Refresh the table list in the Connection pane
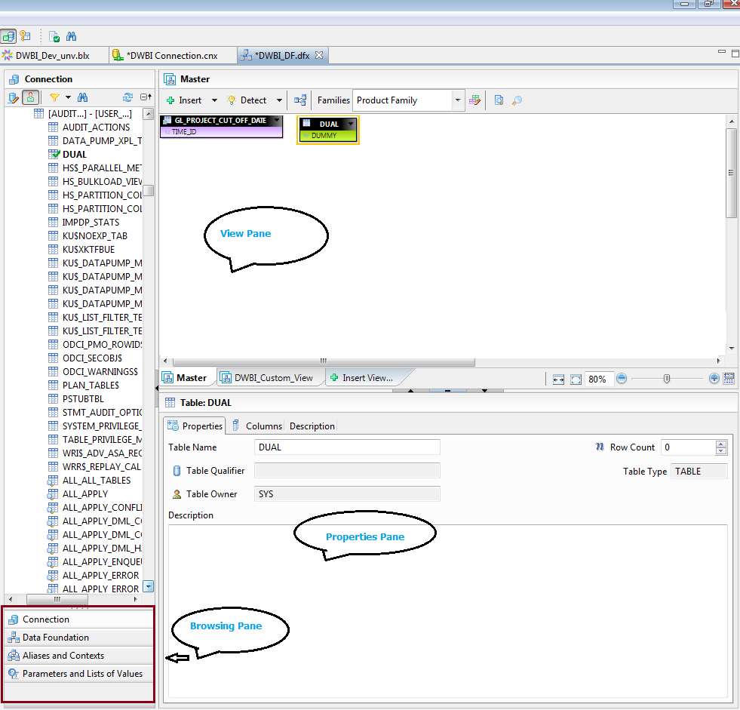This screenshot has height=710, width=740. click(127, 97)
